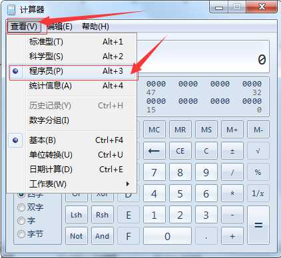This screenshot has width=281, height=258.
Task: Select 标准型(T) calculator mode
Action: (72, 42)
